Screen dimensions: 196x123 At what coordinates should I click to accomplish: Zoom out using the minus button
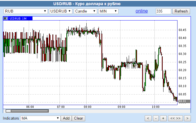(156, 118)
